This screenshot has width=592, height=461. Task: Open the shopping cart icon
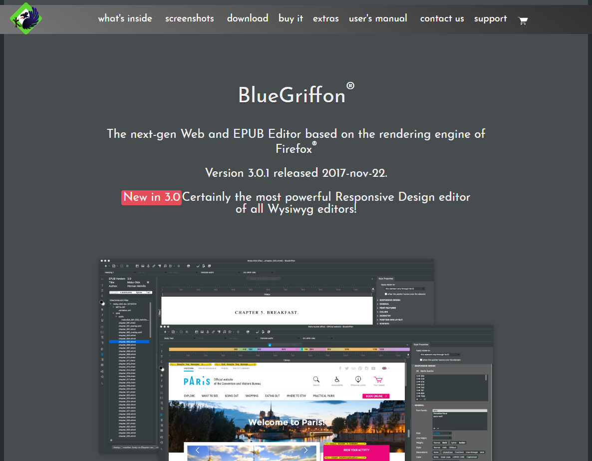523,20
